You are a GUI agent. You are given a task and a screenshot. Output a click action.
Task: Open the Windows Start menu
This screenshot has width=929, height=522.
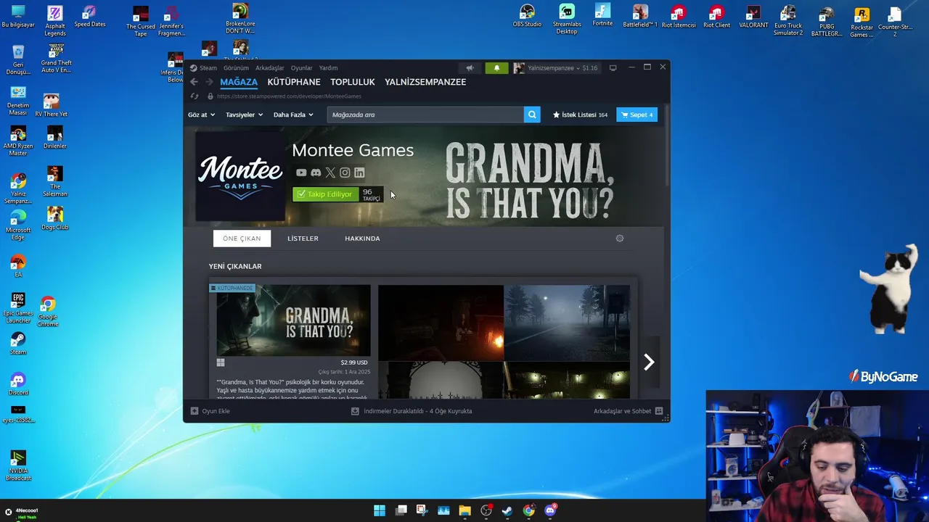click(380, 510)
